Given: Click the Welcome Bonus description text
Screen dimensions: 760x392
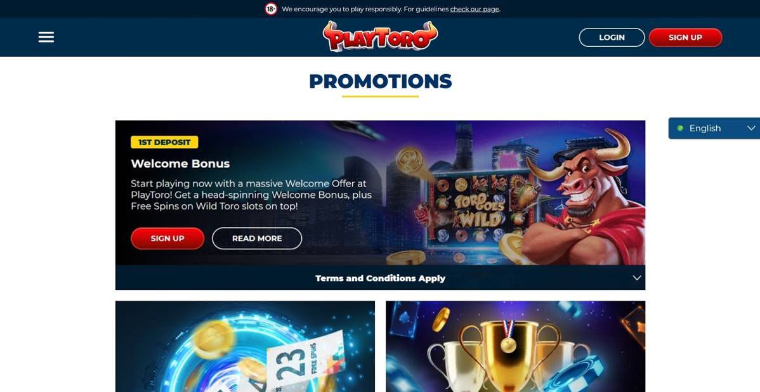Looking at the screenshot, I should coord(251,195).
